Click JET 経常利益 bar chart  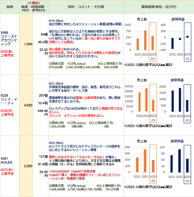pyautogui.click(x=175, y=100)
